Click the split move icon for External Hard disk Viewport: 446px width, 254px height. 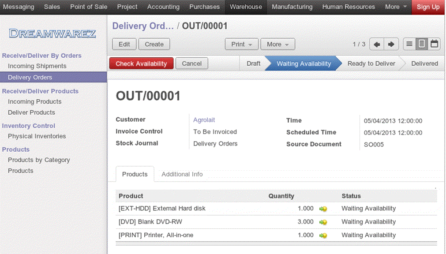coord(323,209)
